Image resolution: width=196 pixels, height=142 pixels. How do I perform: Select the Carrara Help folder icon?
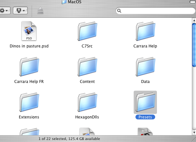[x=146, y=31]
